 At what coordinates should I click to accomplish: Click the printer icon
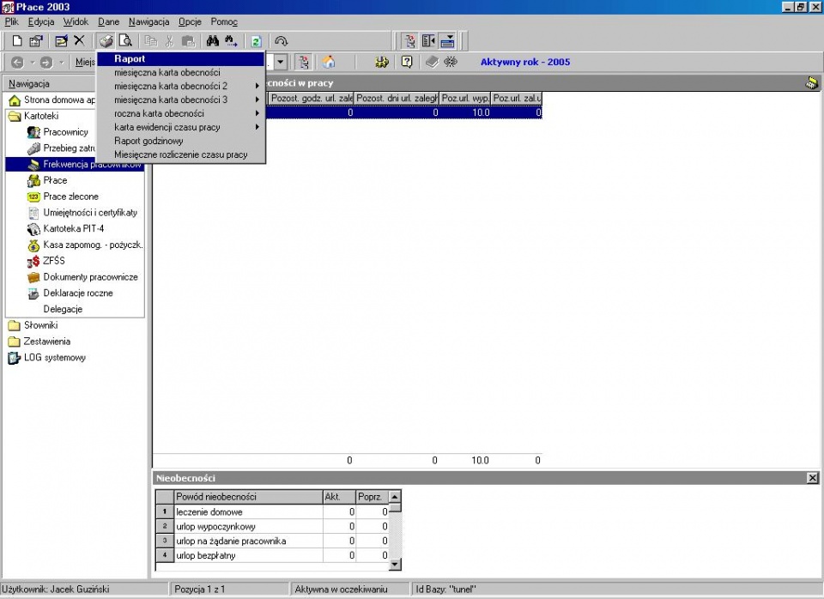(x=106, y=41)
